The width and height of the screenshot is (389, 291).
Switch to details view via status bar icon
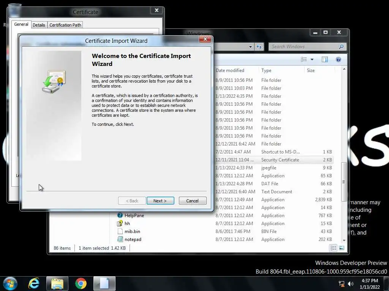pos(333,248)
